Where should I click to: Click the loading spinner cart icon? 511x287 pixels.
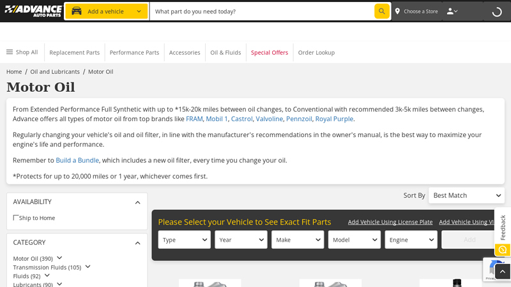(497, 11)
